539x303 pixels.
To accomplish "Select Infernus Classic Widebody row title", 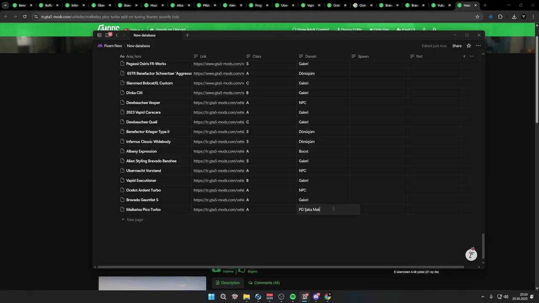I will pos(148,142).
